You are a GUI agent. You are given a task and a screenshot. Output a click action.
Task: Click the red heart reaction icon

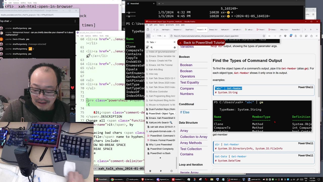[73, 88]
